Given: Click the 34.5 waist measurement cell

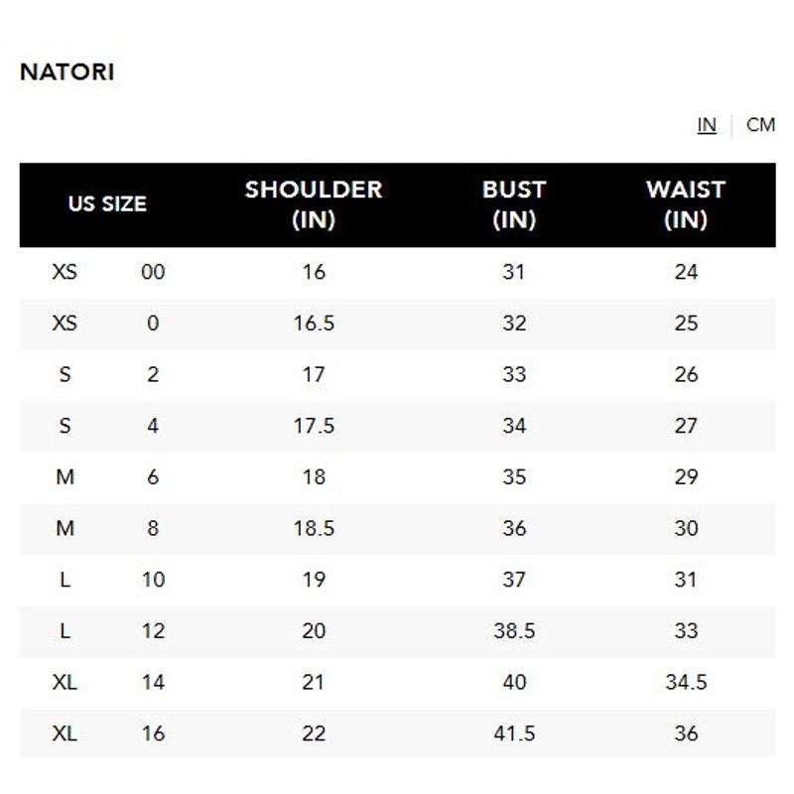Looking at the screenshot, I should point(686,683).
